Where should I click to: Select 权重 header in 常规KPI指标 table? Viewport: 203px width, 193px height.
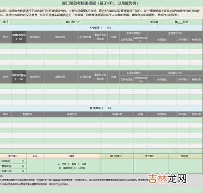[114, 37]
